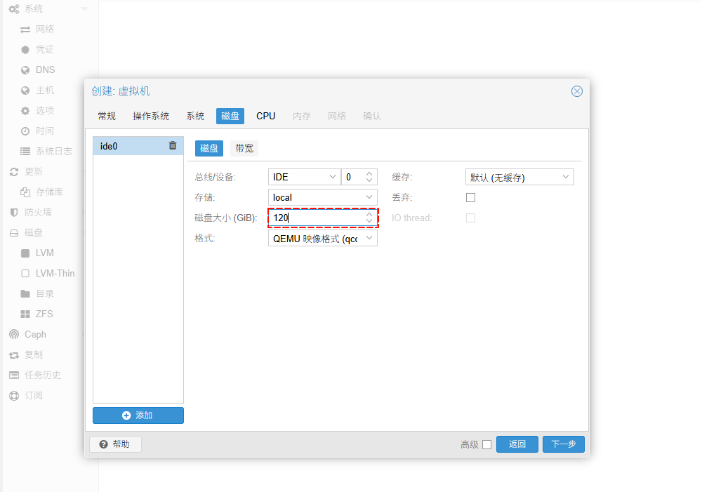Close the 创建: 虚拟机 dialog
The width and height of the screenshot is (702, 492).
pos(576,91)
